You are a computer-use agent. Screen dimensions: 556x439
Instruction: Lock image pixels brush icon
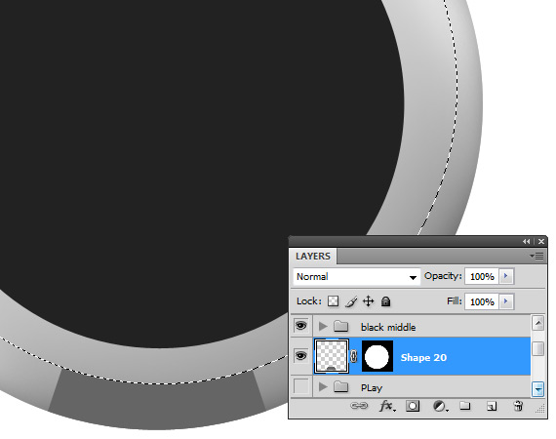click(351, 301)
